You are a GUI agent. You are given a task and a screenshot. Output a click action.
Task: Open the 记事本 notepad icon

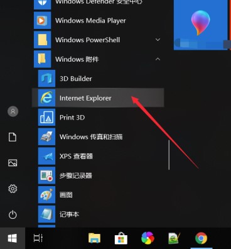46,214
